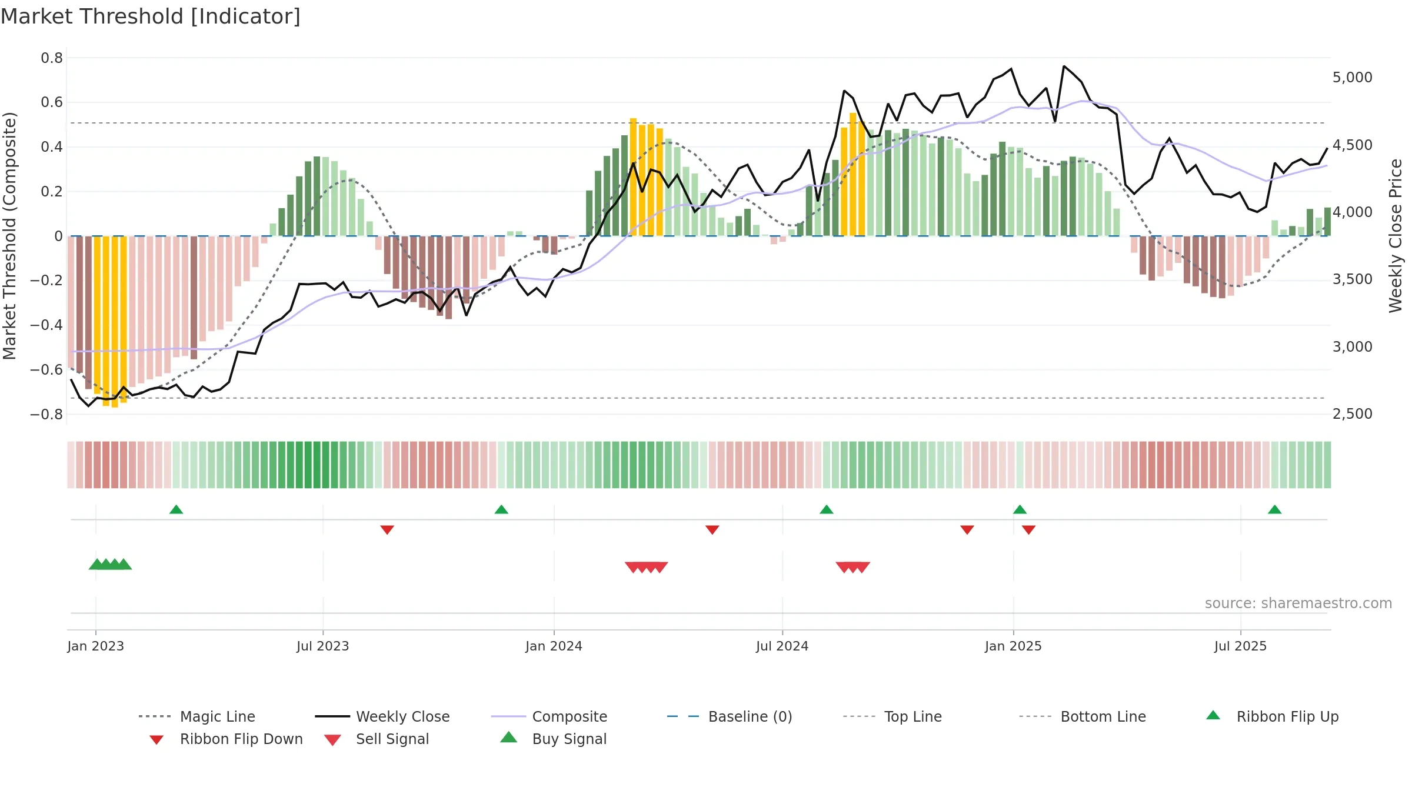Viewport: 1412px width, 794px height.
Task: Click the first ribbon flip up marker in early 2023
Action: coord(176,509)
